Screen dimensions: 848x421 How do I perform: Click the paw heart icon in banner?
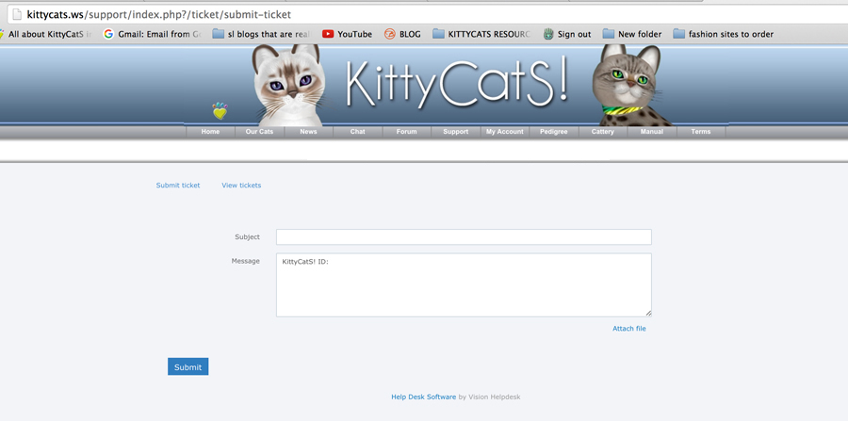coord(220,111)
